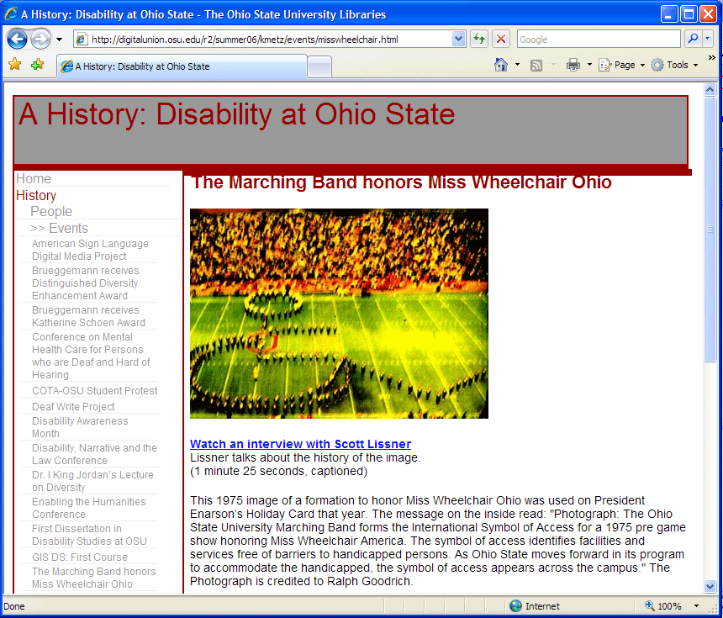Viewport: 723px width, 618px height.
Task: Open Conference on Mental Health Care link
Action: coord(91,356)
